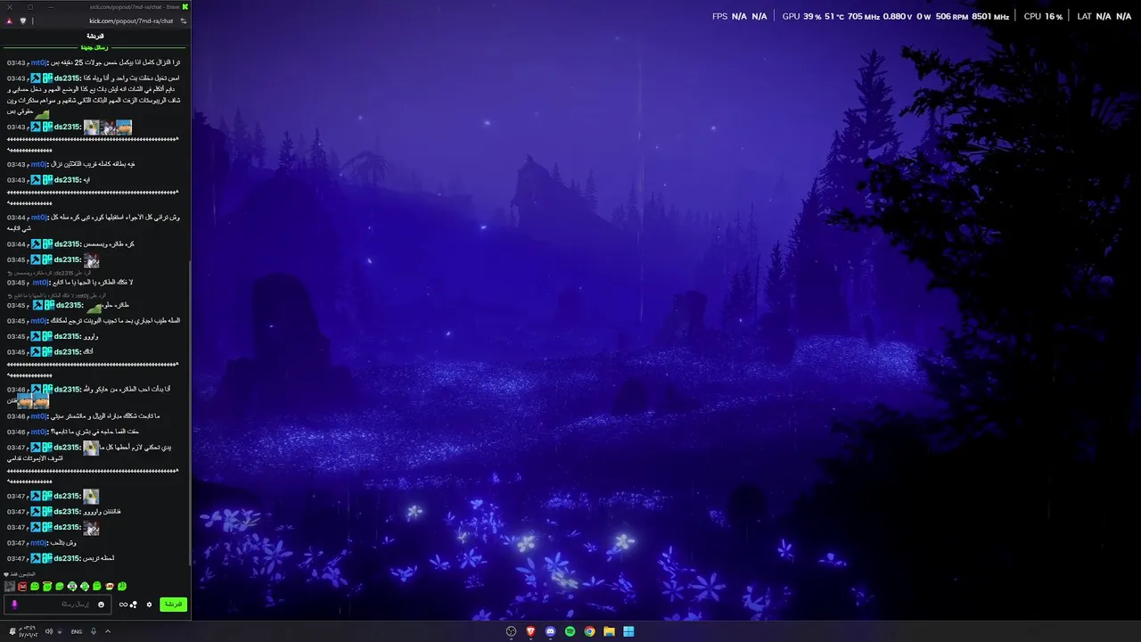The height and width of the screenshot is (642, 1141).
Task: Click the notification bell in system tray
Action: (12, 631)
